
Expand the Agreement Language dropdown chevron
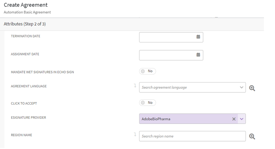pyautogui.click(x=242, y=87)
